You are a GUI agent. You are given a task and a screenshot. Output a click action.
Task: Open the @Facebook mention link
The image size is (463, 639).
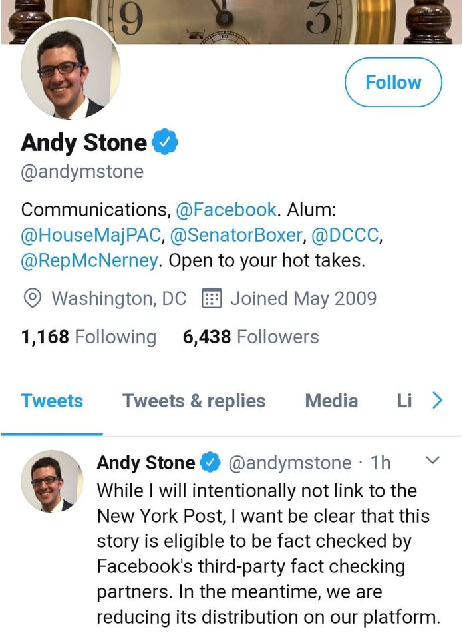(226, 210)
